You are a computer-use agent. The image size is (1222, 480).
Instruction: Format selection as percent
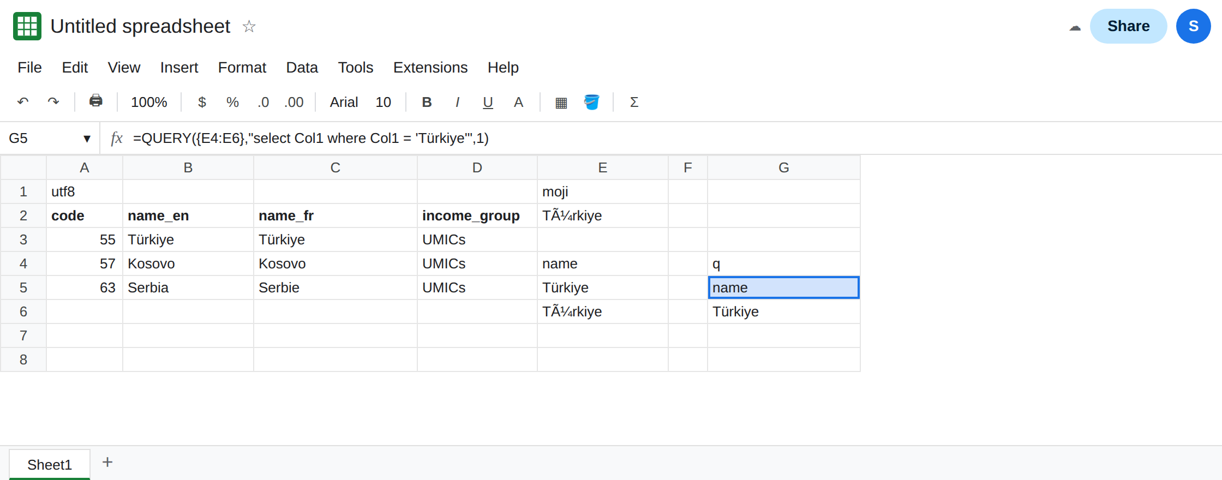tap(232, 102)
